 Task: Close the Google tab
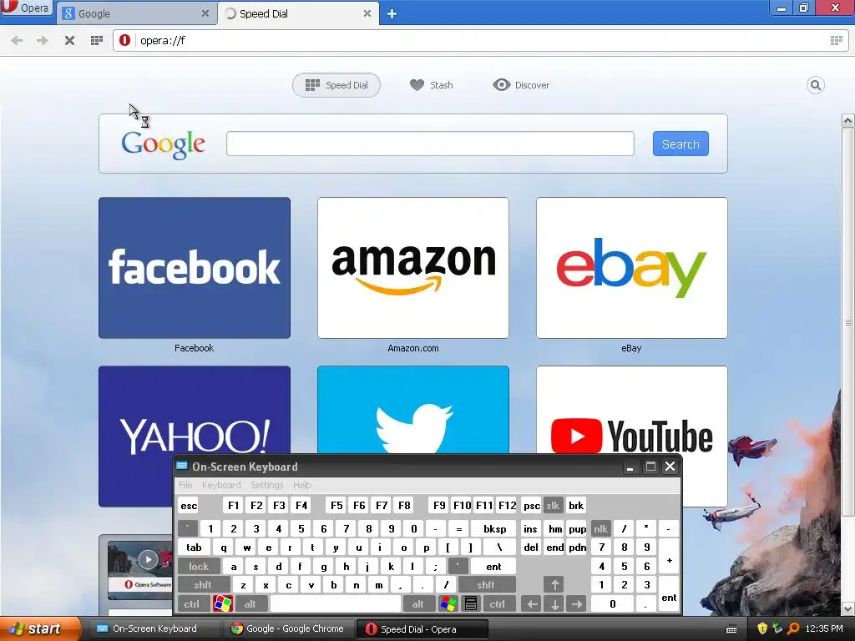[x=205, y=13]
